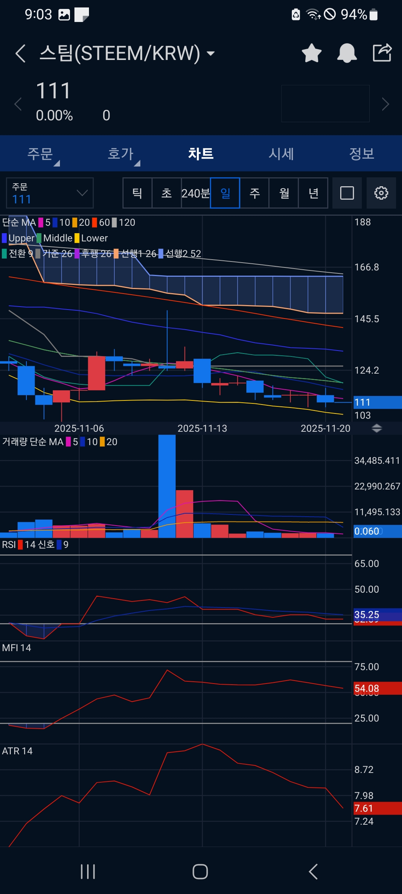
Task: Select the 차트 tab
Action: 201,153
